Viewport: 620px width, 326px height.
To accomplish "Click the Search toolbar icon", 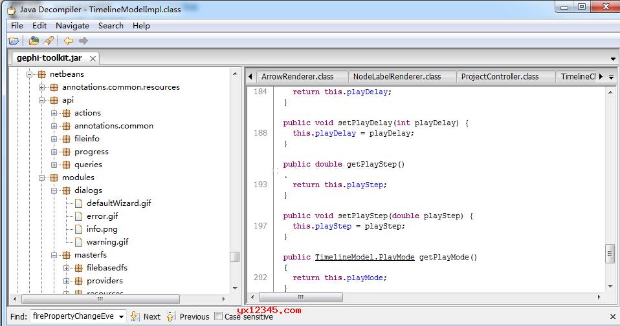I will [x=49, y=41].
